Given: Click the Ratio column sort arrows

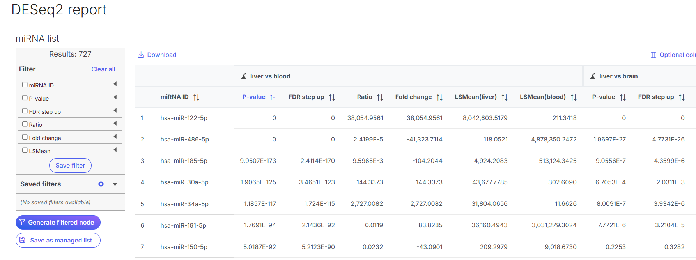Looking at the screenshot, I should point(380,97).
